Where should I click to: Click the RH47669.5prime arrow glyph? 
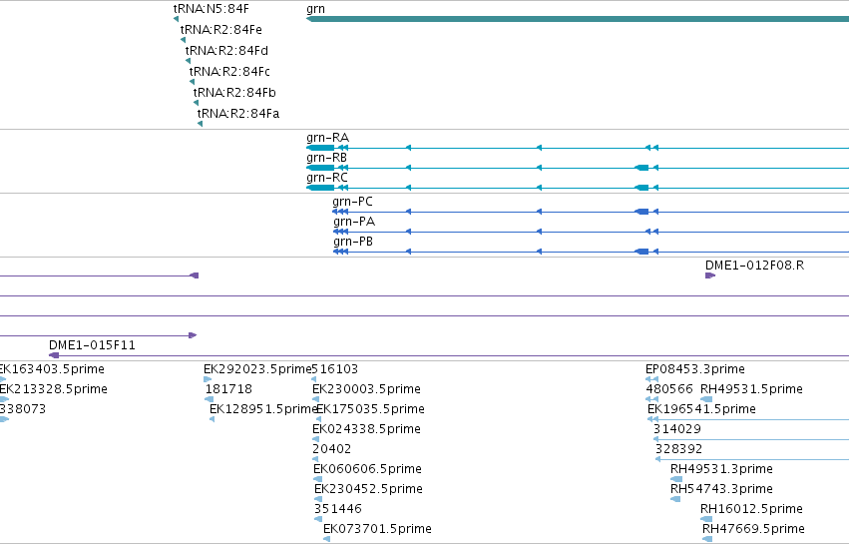[707, 539]
